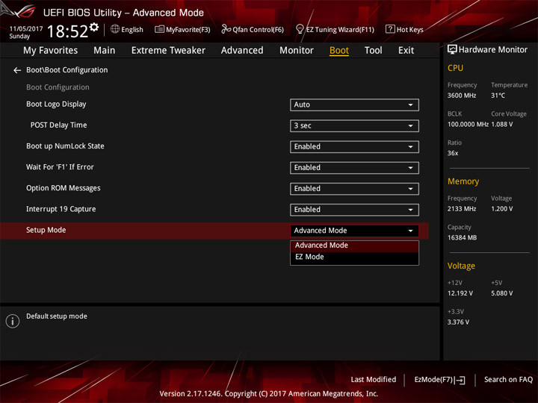The image size is (538, 403).
Task: Click the gear icon next to the clock
Action: [94, 27]
